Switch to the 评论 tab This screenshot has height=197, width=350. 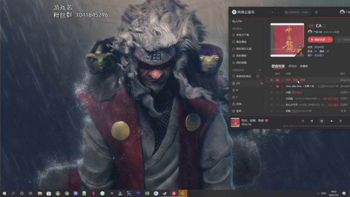click(292, 67)
